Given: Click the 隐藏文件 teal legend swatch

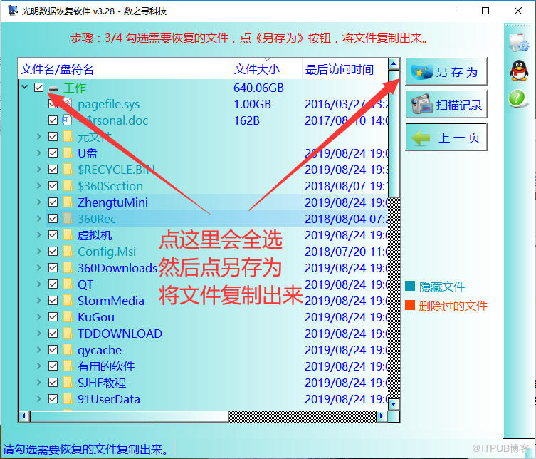Looking at the screenshot, I should (x=410, y=286).
